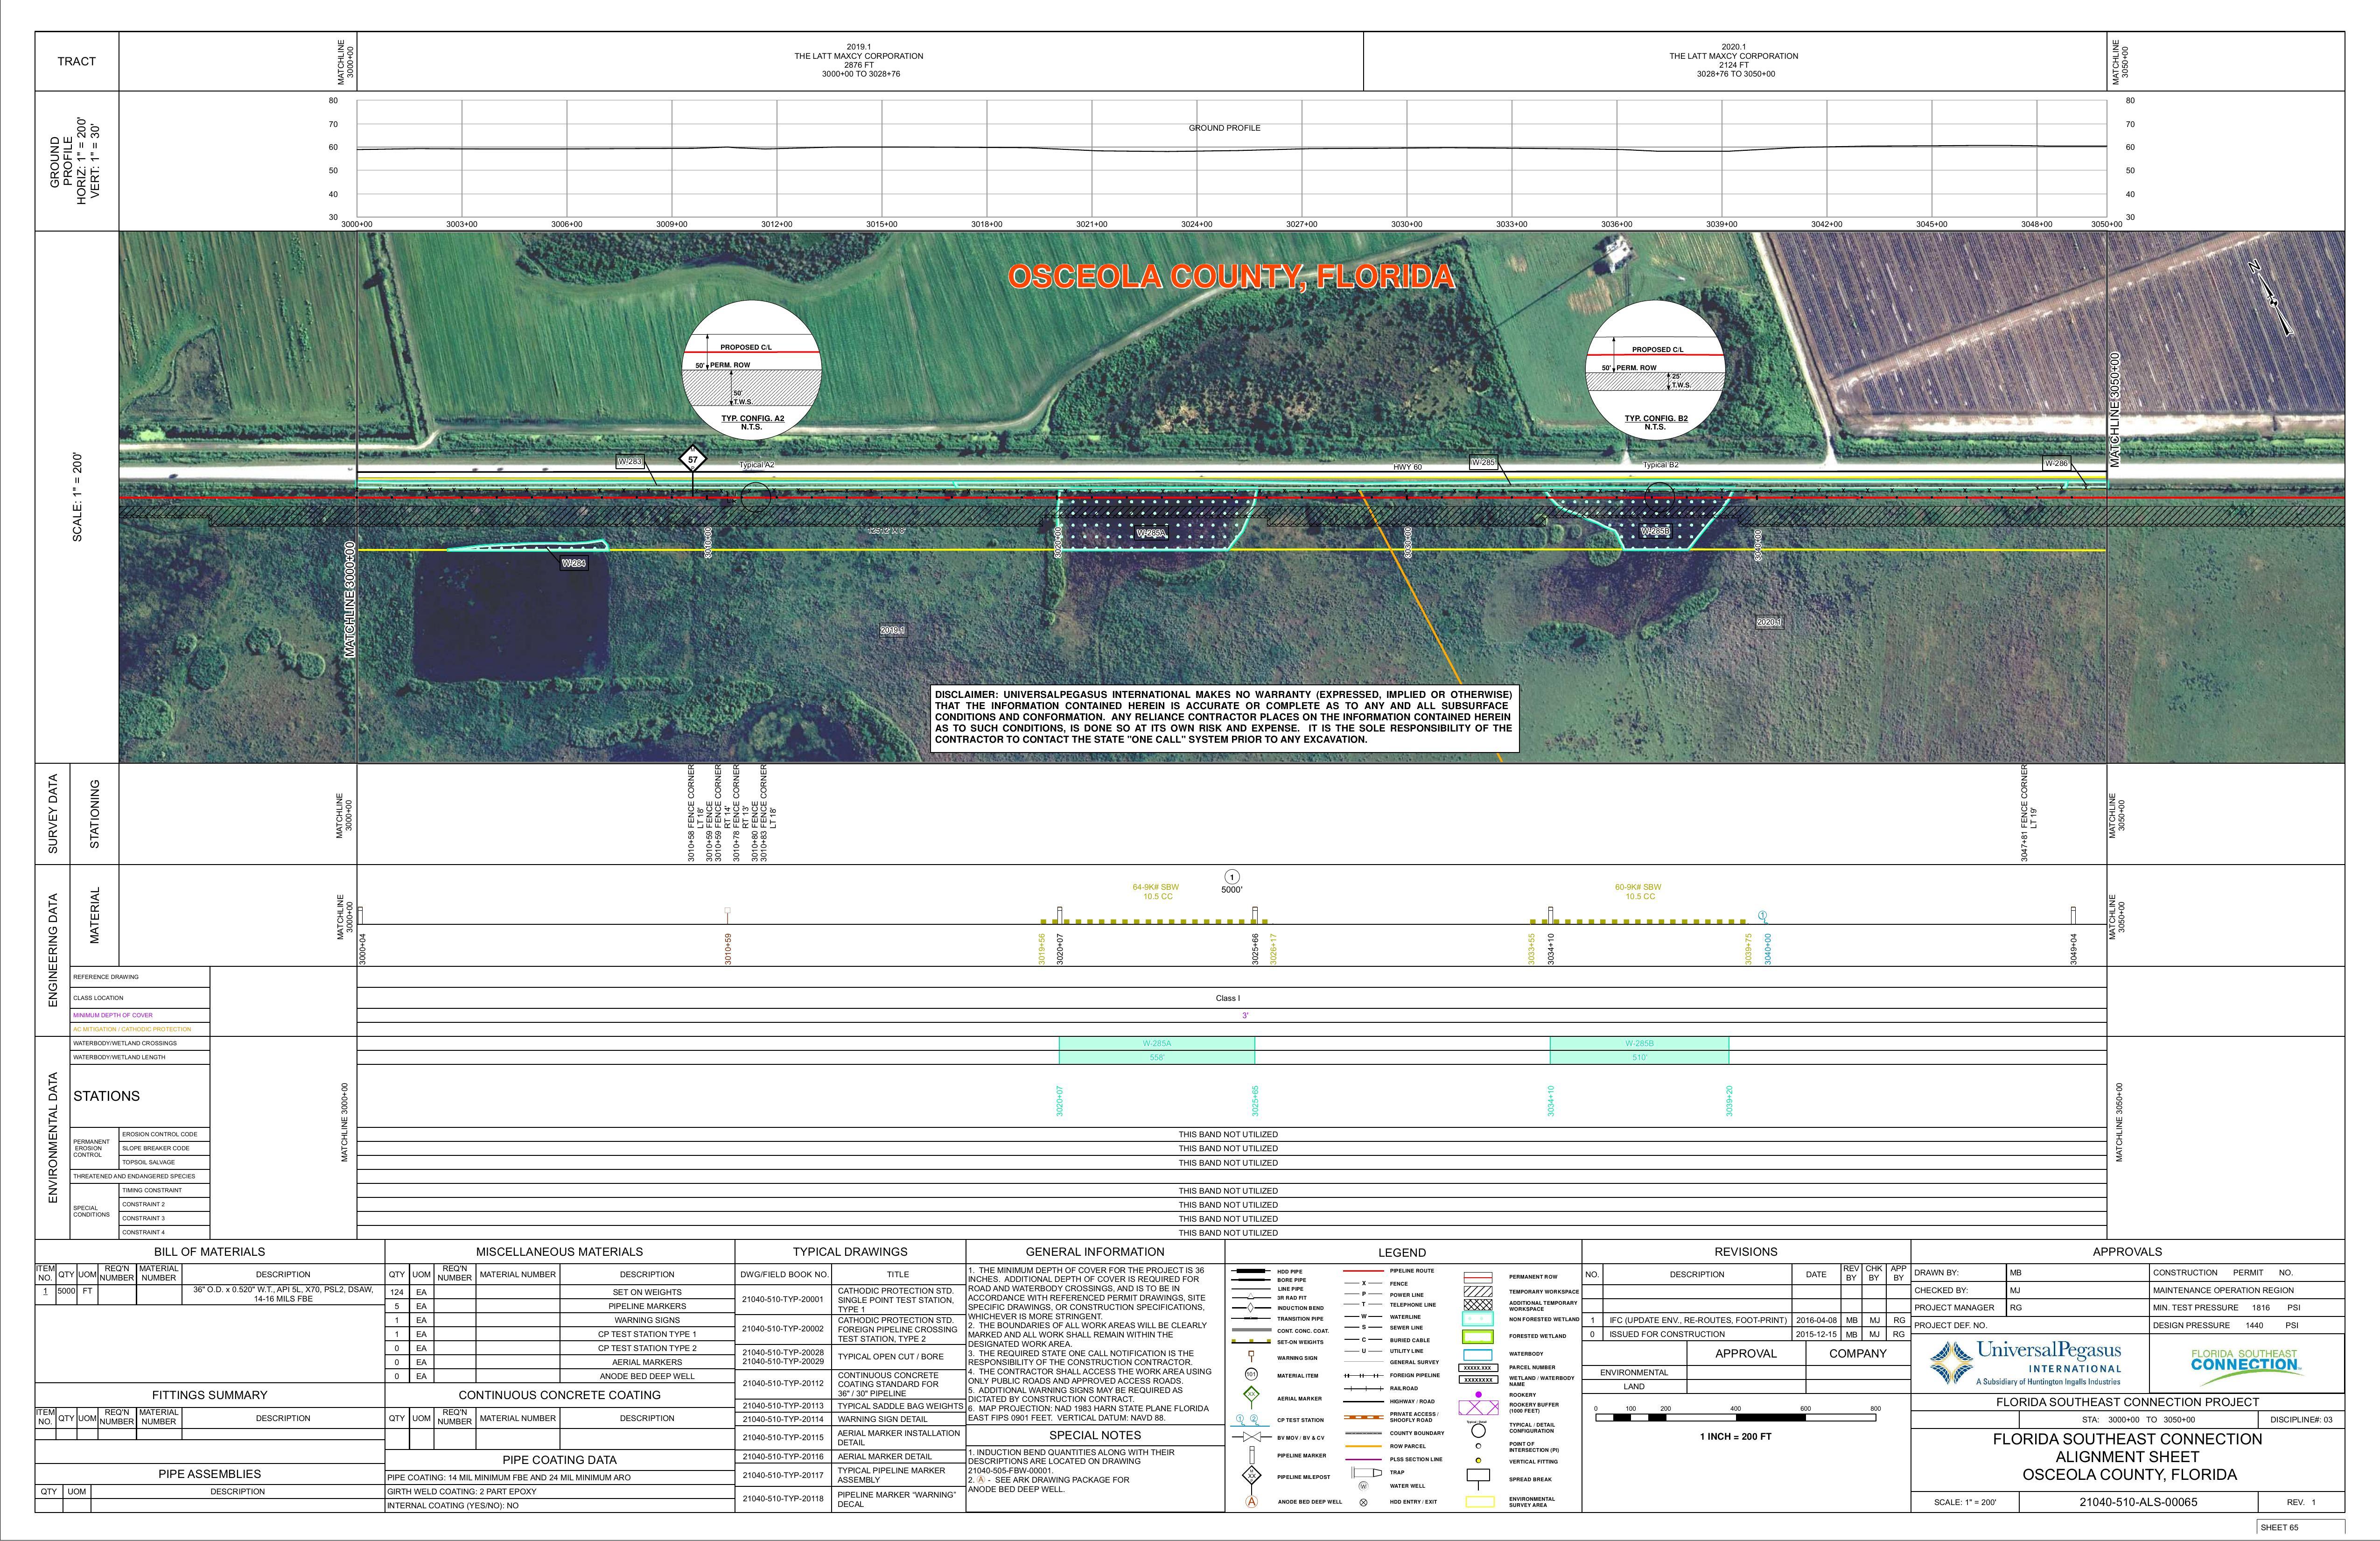Click the Typ. Config. B2 detail circle

(1656, 369)
